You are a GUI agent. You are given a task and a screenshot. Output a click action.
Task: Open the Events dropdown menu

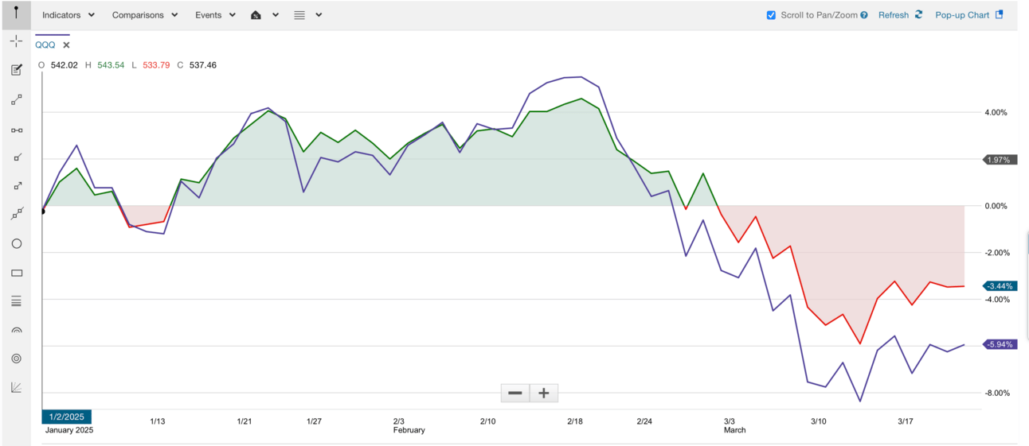(215, 15)
